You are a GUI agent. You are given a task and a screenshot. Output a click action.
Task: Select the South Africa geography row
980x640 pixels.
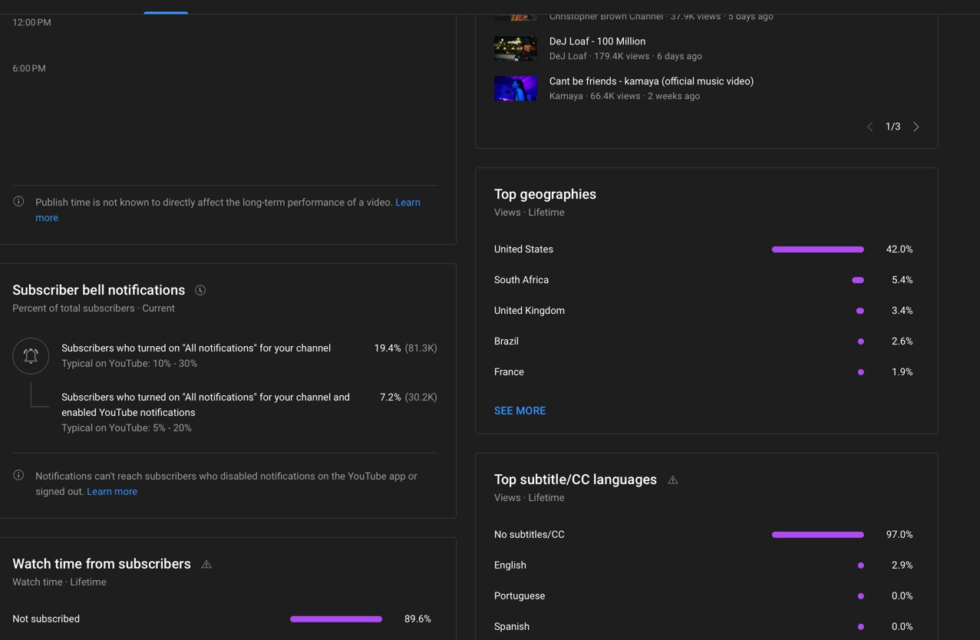[x=704, y=280]
